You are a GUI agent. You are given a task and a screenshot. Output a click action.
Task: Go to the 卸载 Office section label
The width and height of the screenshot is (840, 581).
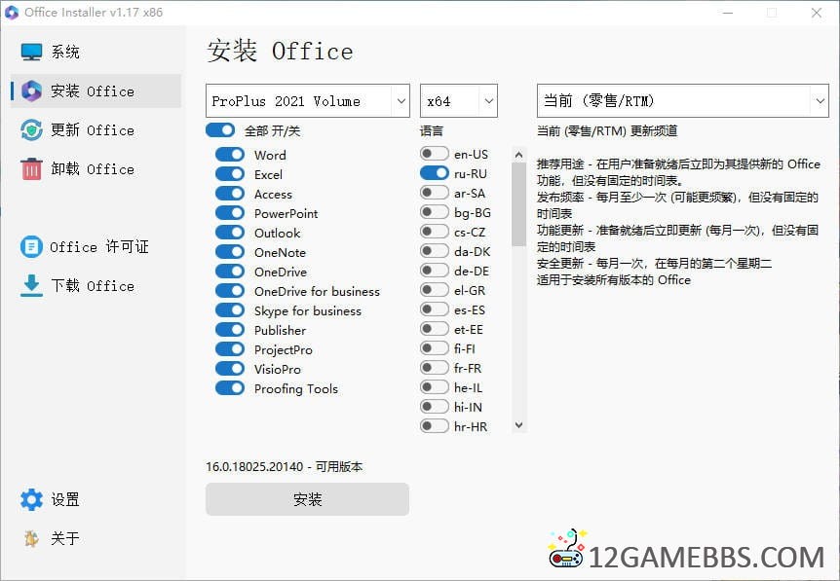tap(93, 169)
